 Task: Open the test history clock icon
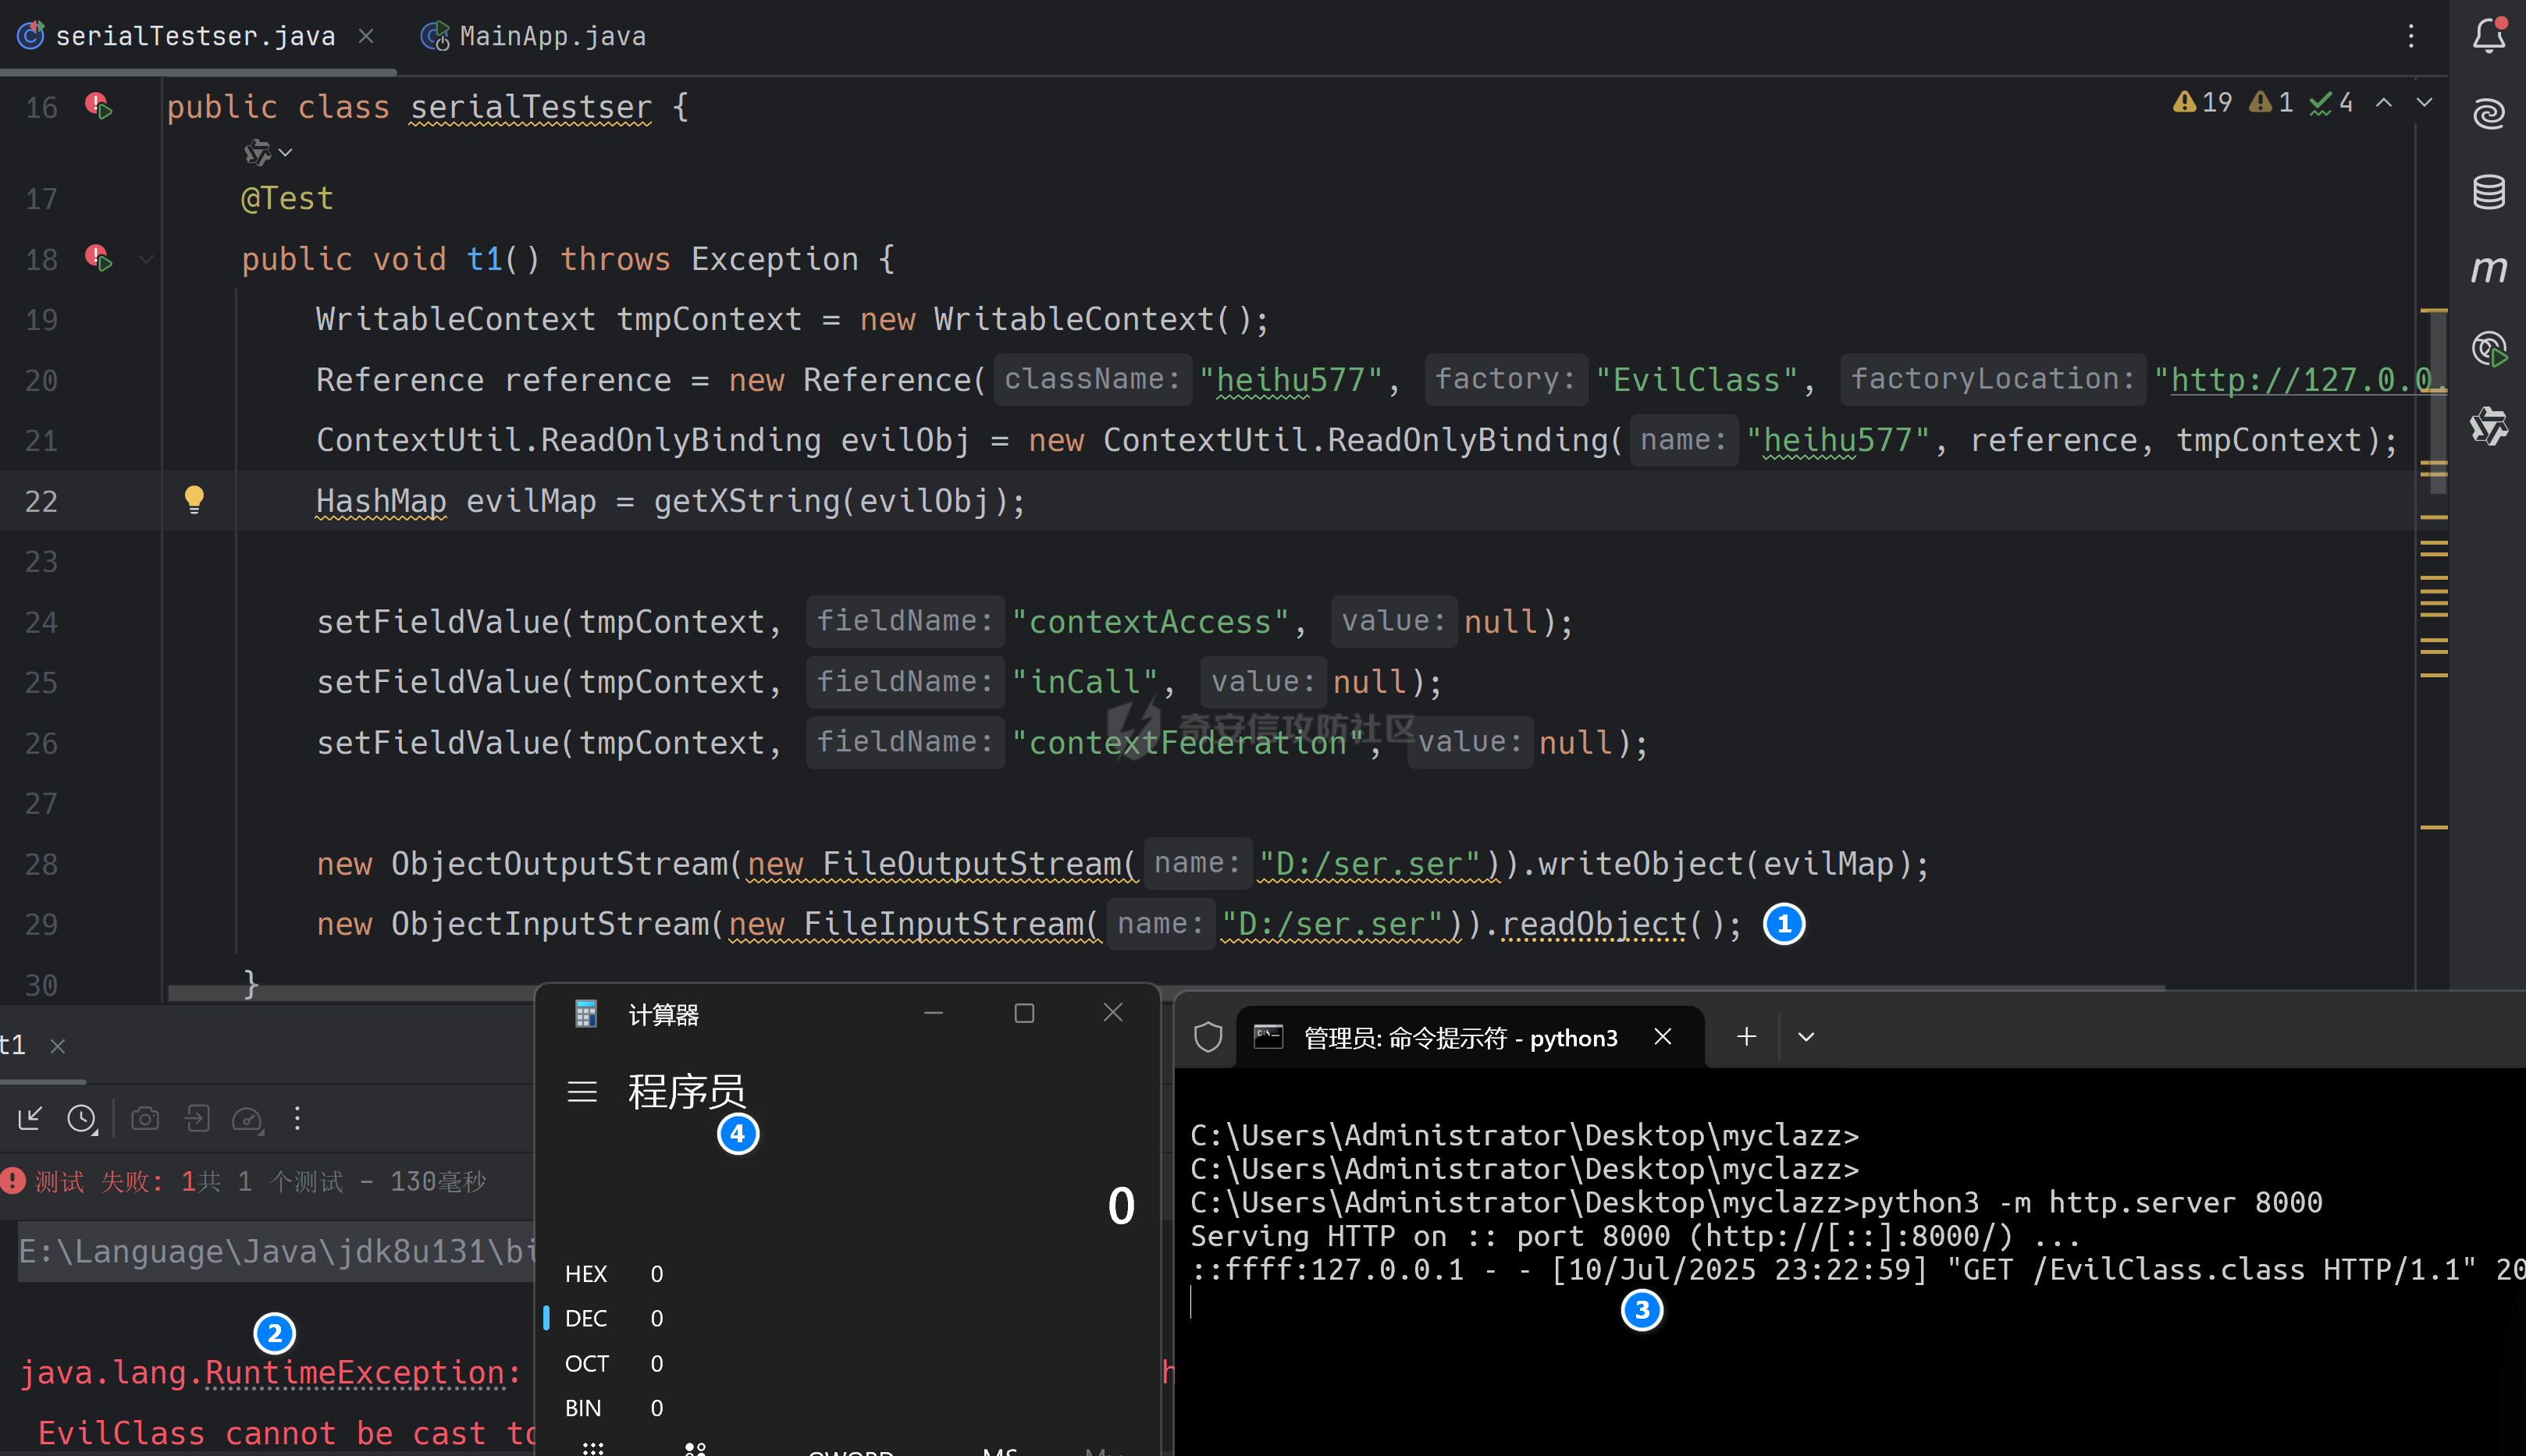click(x=82, y=1118)
